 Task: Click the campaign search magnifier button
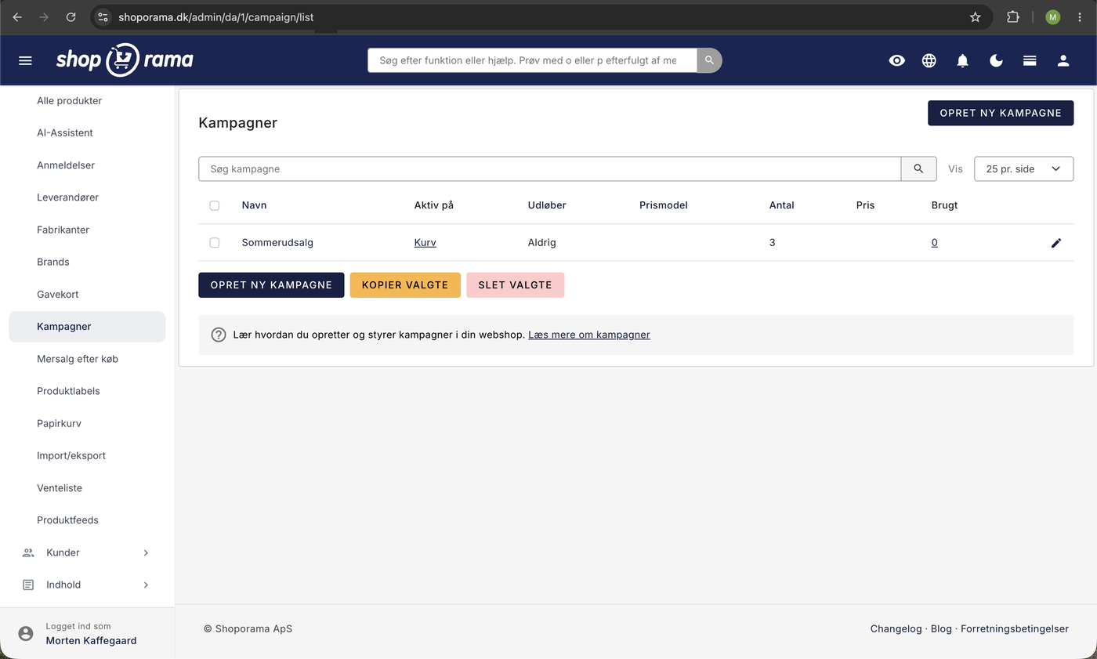[918, 168]
